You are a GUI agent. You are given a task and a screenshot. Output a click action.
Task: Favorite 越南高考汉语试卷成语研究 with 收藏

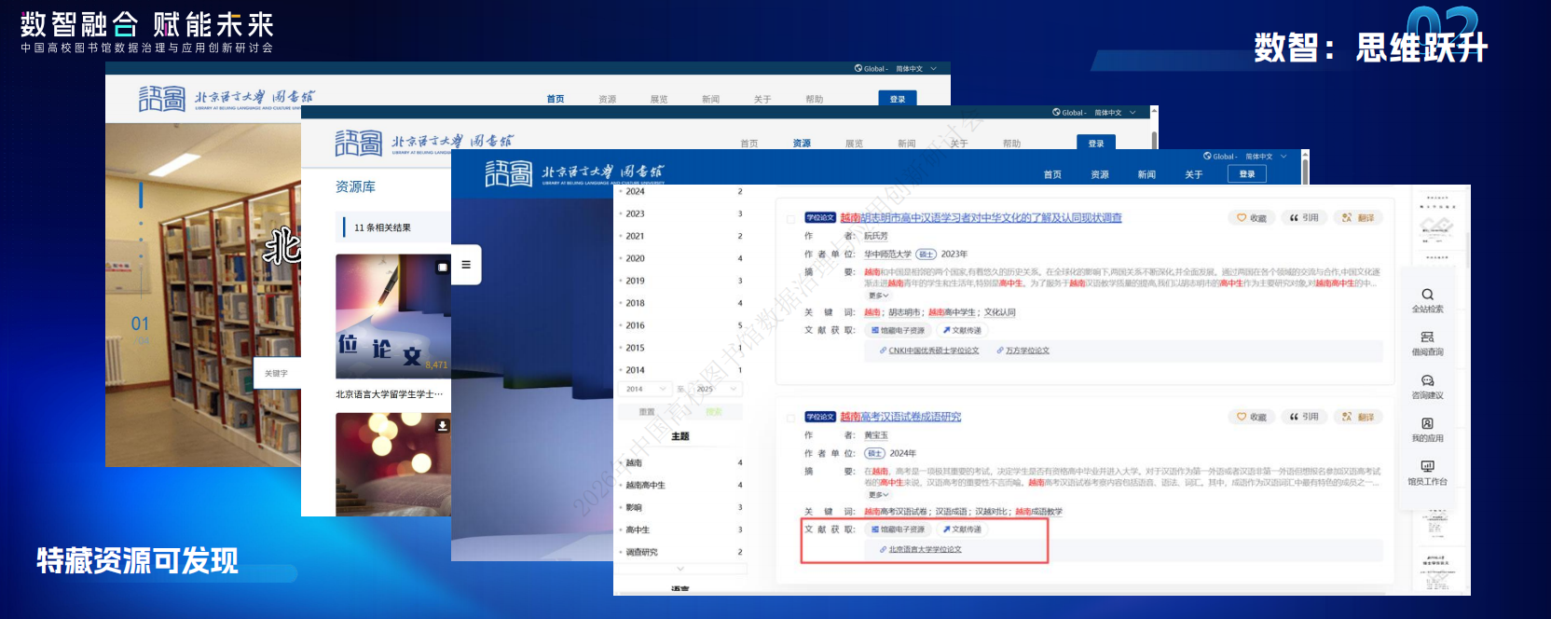(x=1251, y=417)
